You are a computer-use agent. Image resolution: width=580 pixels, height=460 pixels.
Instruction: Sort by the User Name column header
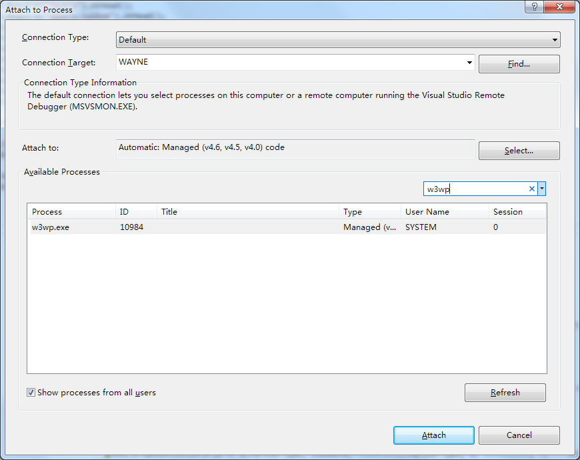445,212
